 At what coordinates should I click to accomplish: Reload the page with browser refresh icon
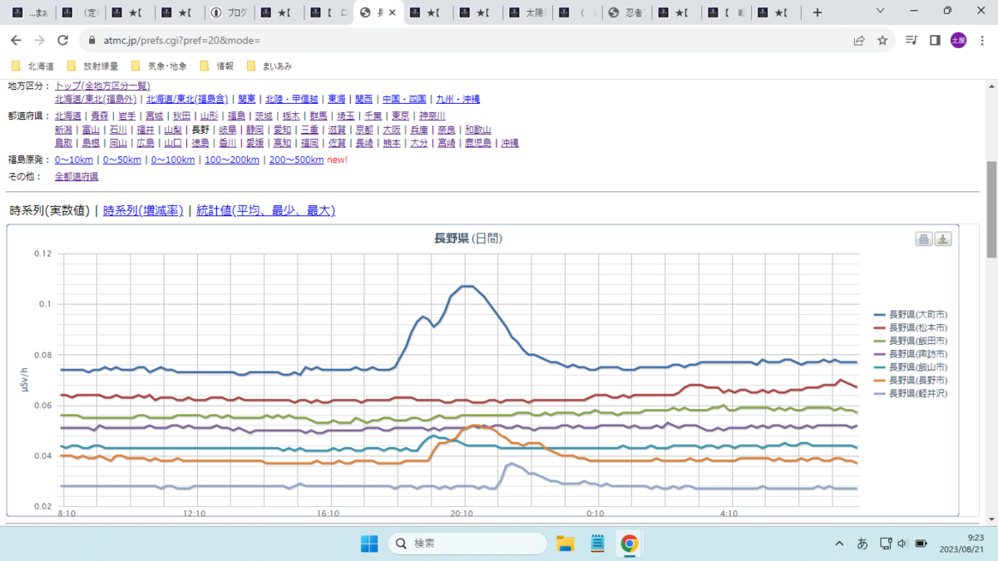[x=63, y=40]
